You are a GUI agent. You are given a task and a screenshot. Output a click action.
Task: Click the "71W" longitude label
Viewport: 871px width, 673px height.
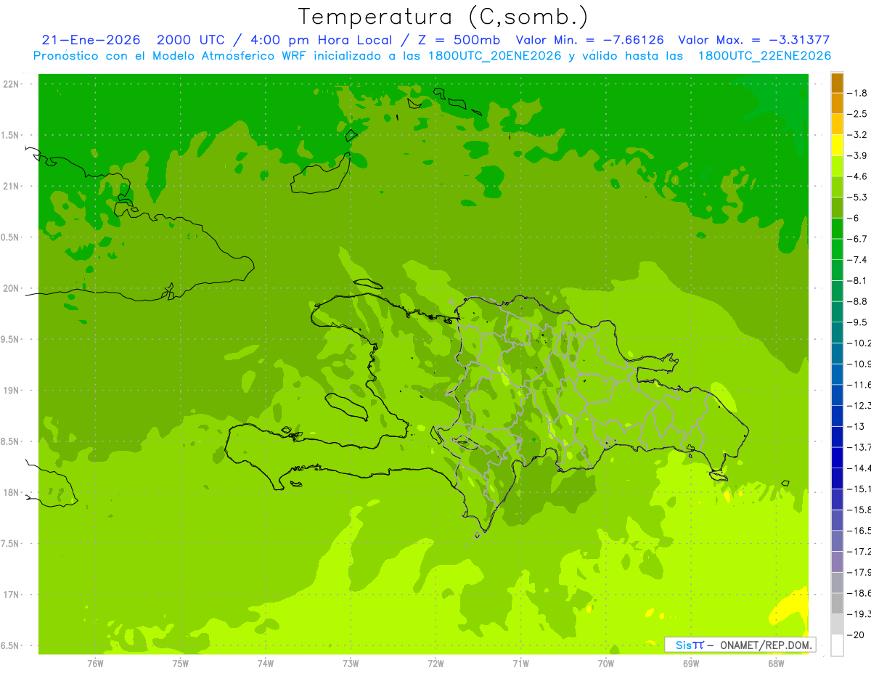pyautogui.click(x=520, y=663)
